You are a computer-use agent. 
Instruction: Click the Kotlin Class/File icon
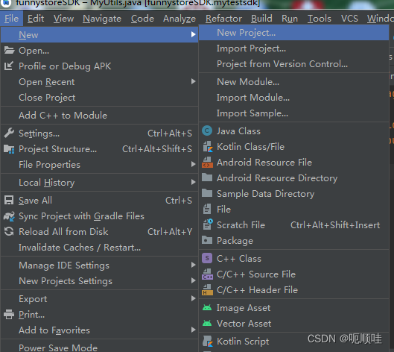208,147
